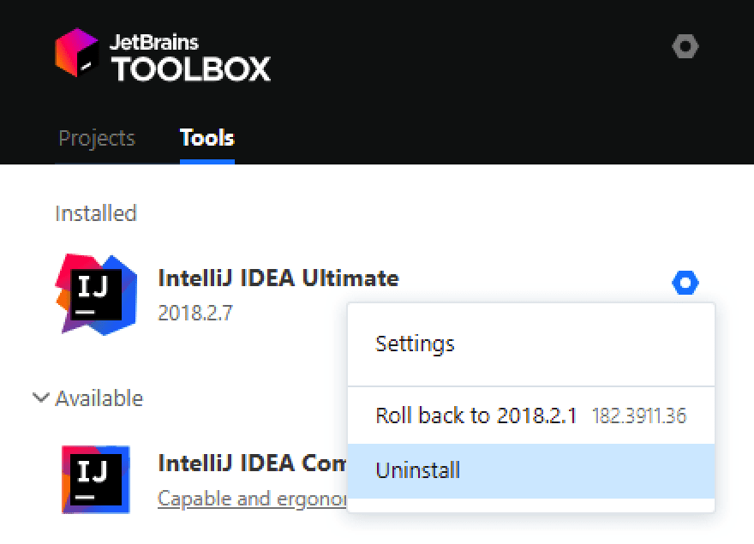This screenshot has width=754, height=544.
Task: Select Uninstall in the popup menu
Action: tap(531, 471)
